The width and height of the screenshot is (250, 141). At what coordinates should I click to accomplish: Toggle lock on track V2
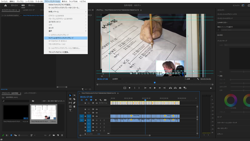tap(85, 113)
